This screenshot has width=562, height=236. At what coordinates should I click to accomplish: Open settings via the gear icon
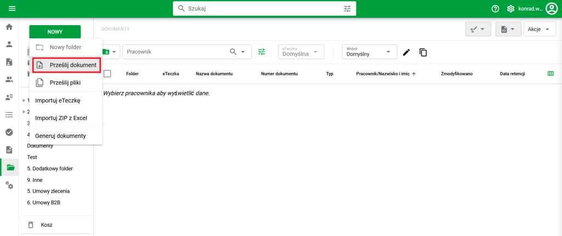tap(510, 9)
